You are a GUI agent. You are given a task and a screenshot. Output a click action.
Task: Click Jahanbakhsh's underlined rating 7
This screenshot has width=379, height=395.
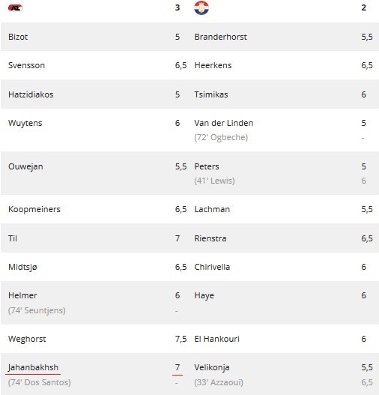pos(178,367)
